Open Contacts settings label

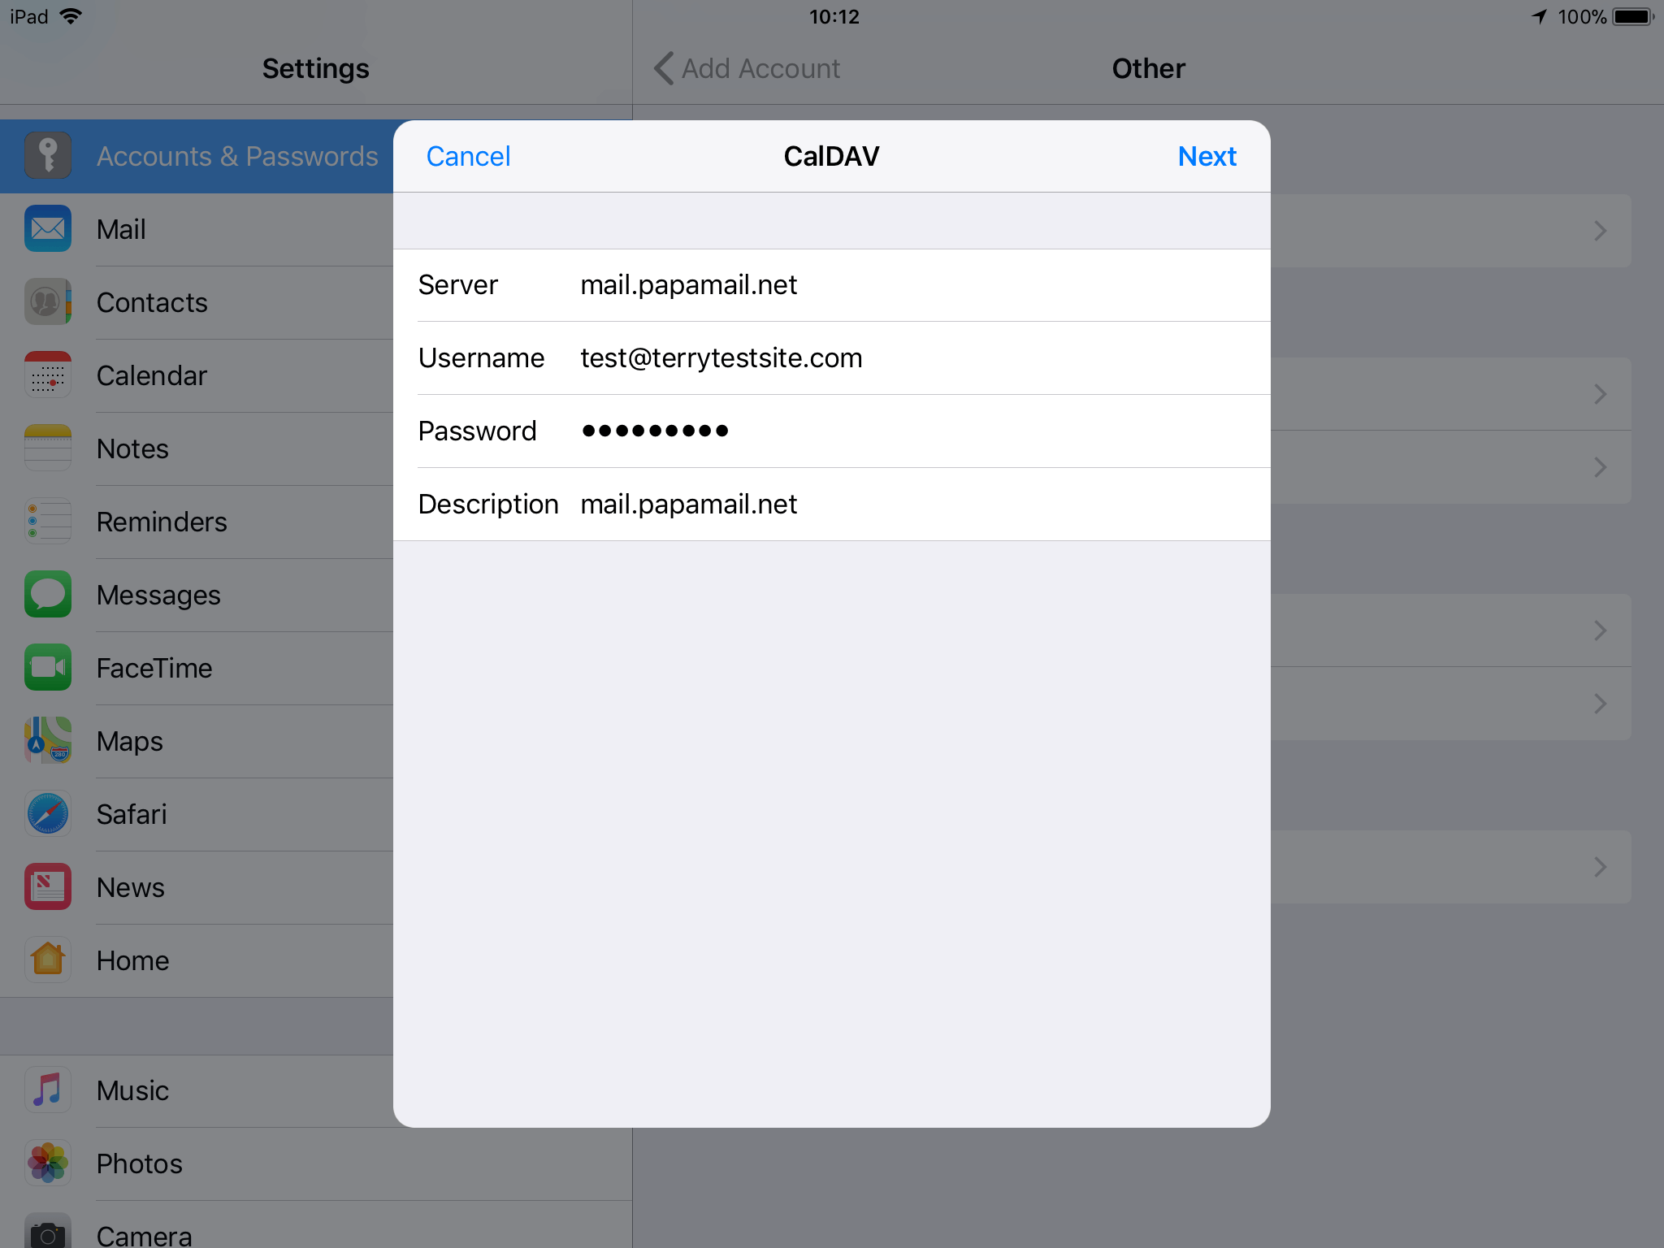click(152, 302)
